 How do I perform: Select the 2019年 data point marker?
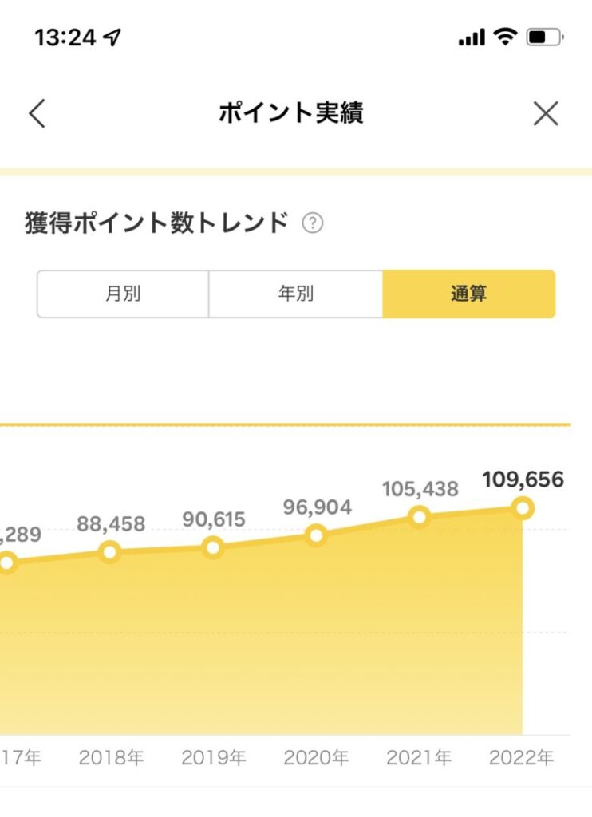click(212, 547)
